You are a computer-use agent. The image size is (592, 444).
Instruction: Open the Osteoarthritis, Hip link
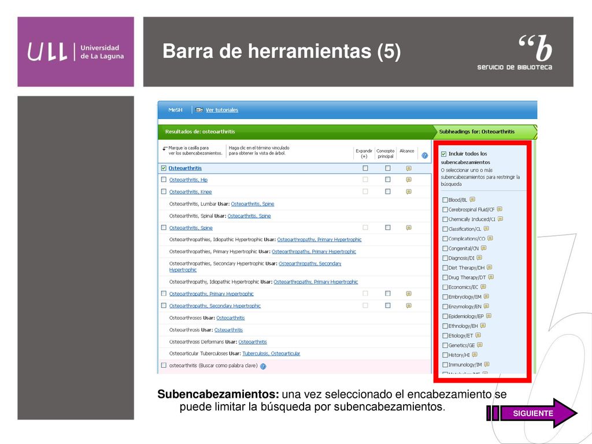188,180
